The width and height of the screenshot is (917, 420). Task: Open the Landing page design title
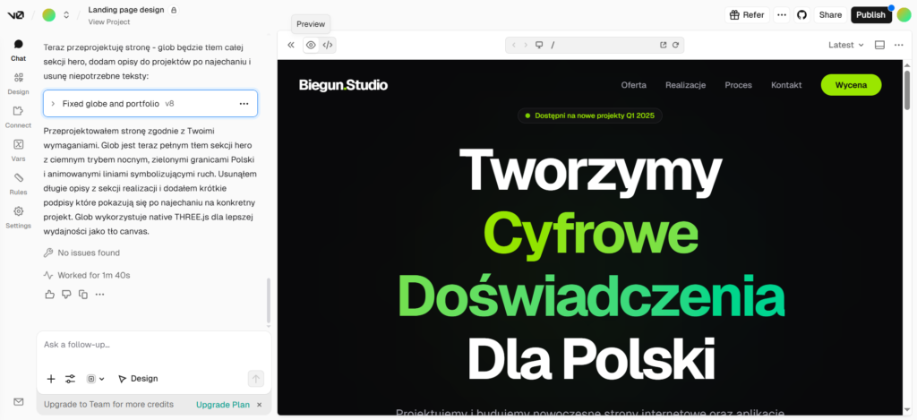(126, 10)
